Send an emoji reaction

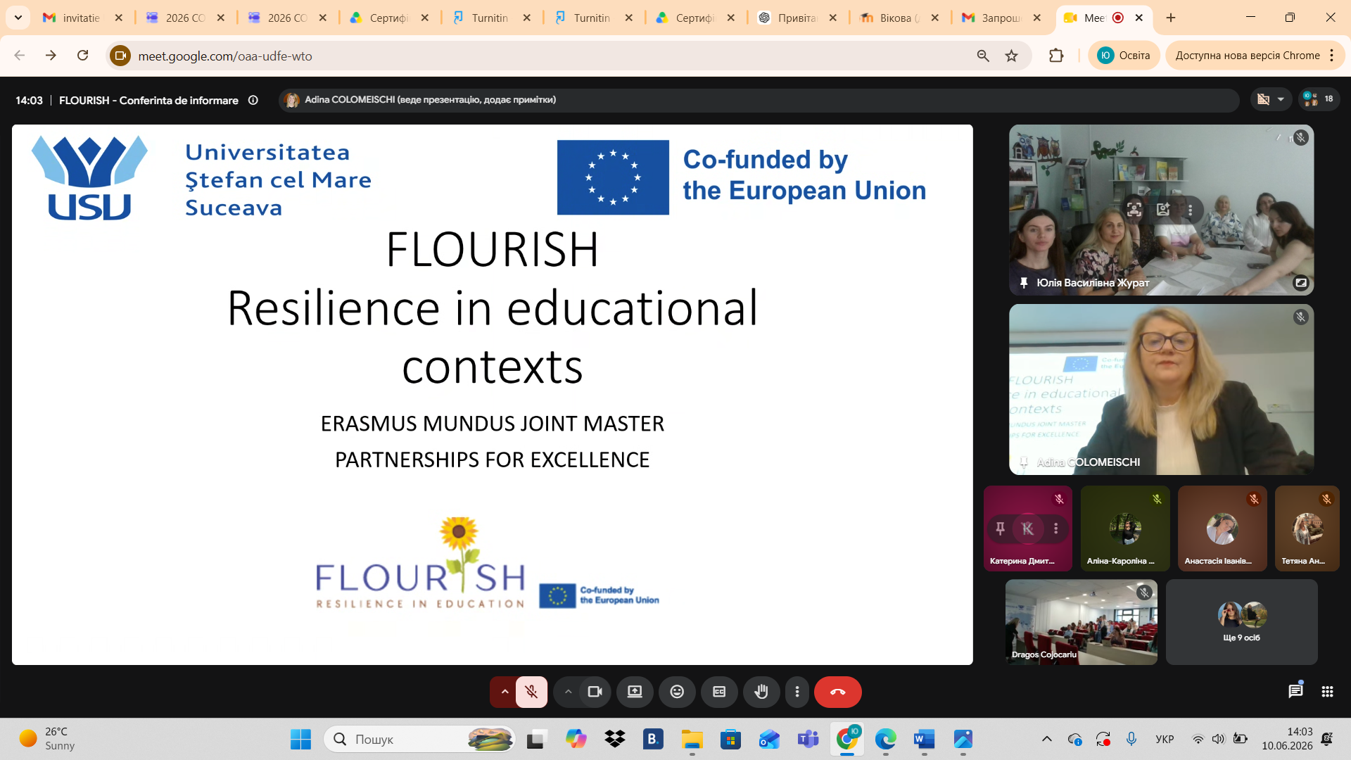tap(677, 692)
